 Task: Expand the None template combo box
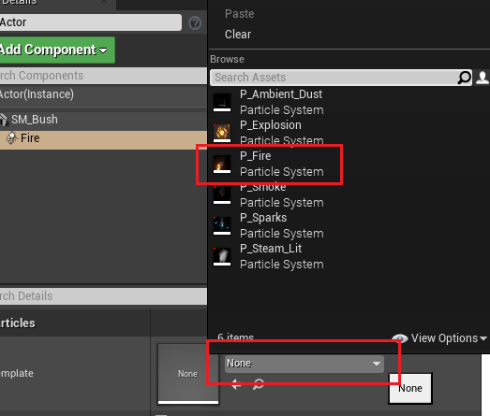(x=304, y=364)
